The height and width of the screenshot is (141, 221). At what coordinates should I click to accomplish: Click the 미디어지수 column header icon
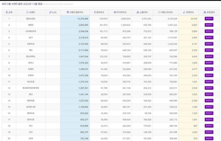point(115,12)
